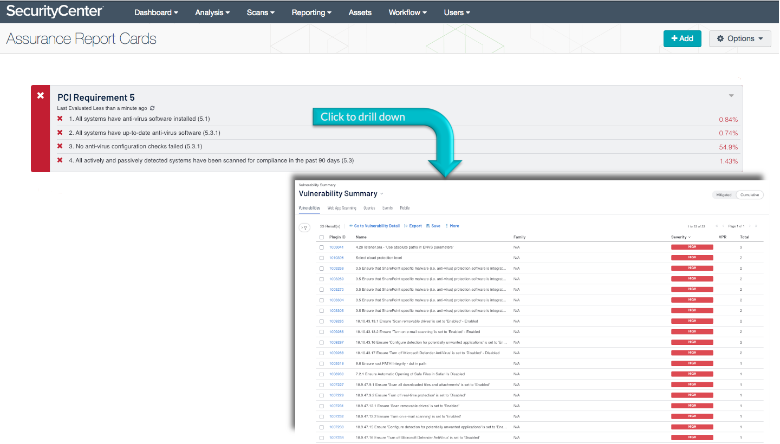Image resolution: width=780 pixels, height=444 pixels.
Task: Click HIGH severity bar for plugin 1003518
Action: click(692, 363)
